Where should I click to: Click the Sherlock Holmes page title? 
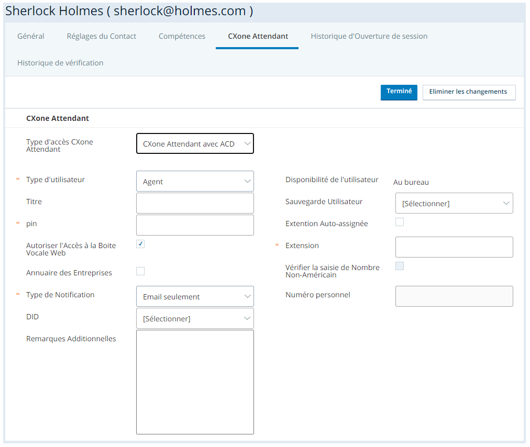coord(129,11)
